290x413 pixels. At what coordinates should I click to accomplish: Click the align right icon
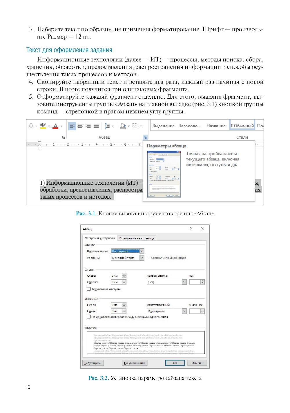pos(88,126)
